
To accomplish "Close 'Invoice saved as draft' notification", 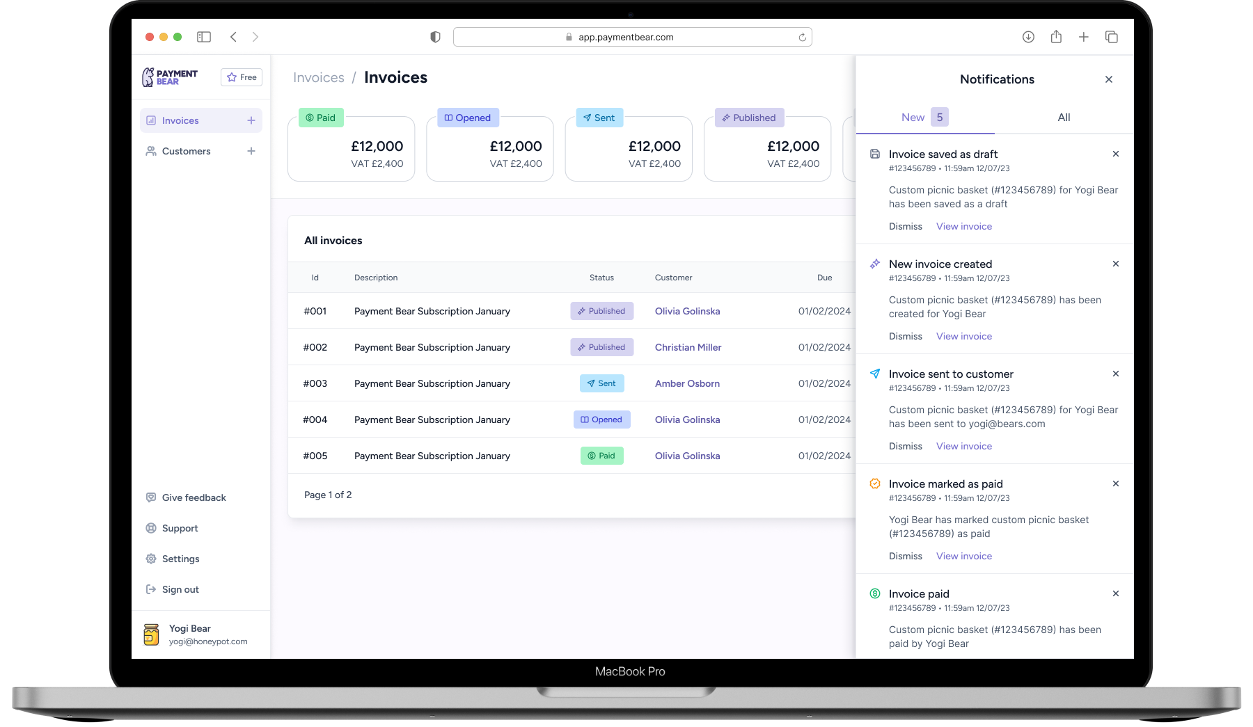I will [1116, 154].
